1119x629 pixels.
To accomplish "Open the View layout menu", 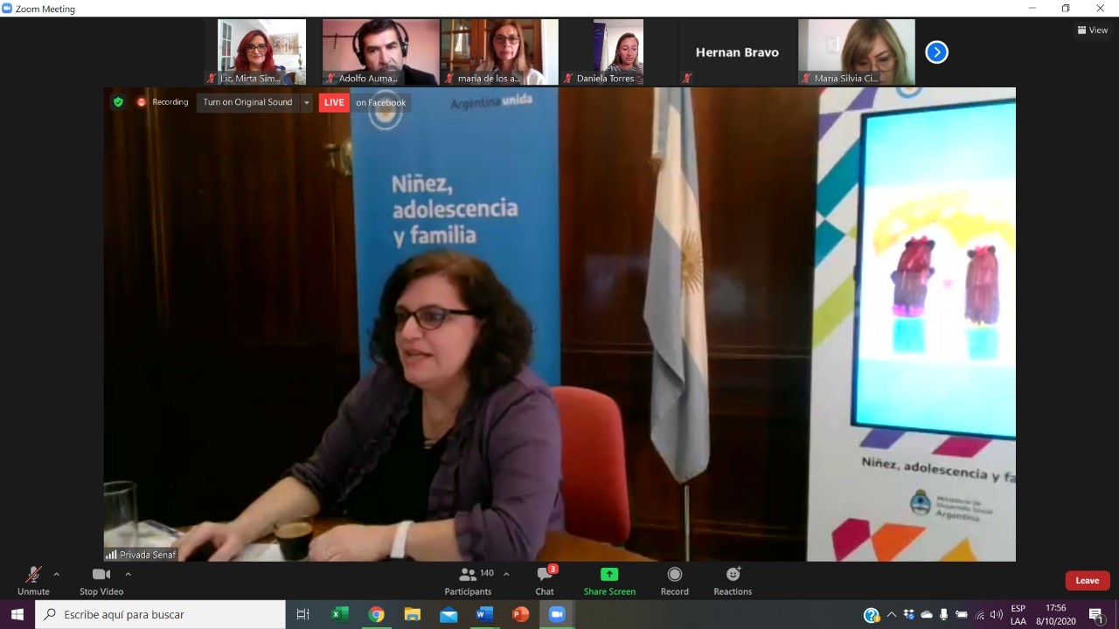I will [x=1093, y=30].
